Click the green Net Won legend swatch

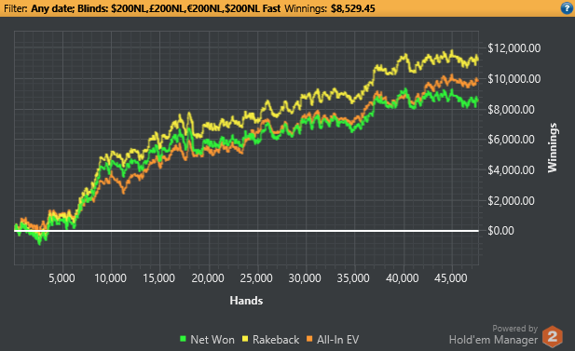pyautogui.click(x=183, y=339)
